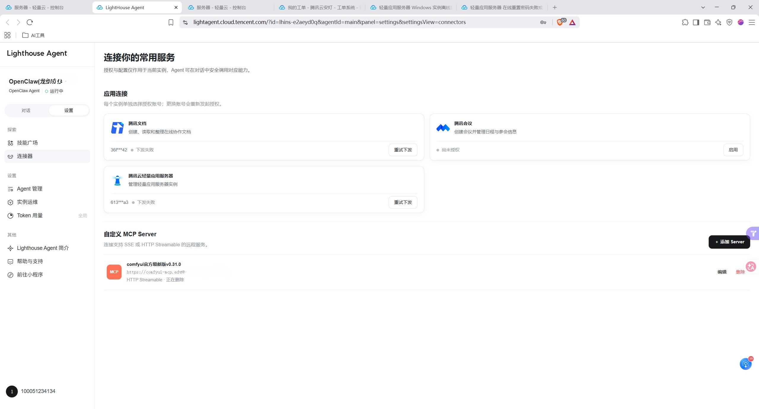Click 重试下发 for 腾讯文档

(403, 150)
